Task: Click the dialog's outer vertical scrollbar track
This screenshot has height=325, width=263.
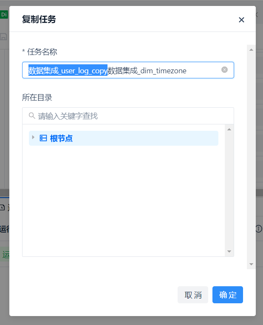Action: click(x=251, y=158)
